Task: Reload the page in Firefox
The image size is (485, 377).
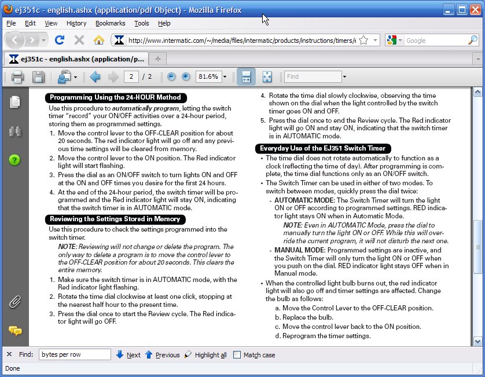Action: pos(60,40)
